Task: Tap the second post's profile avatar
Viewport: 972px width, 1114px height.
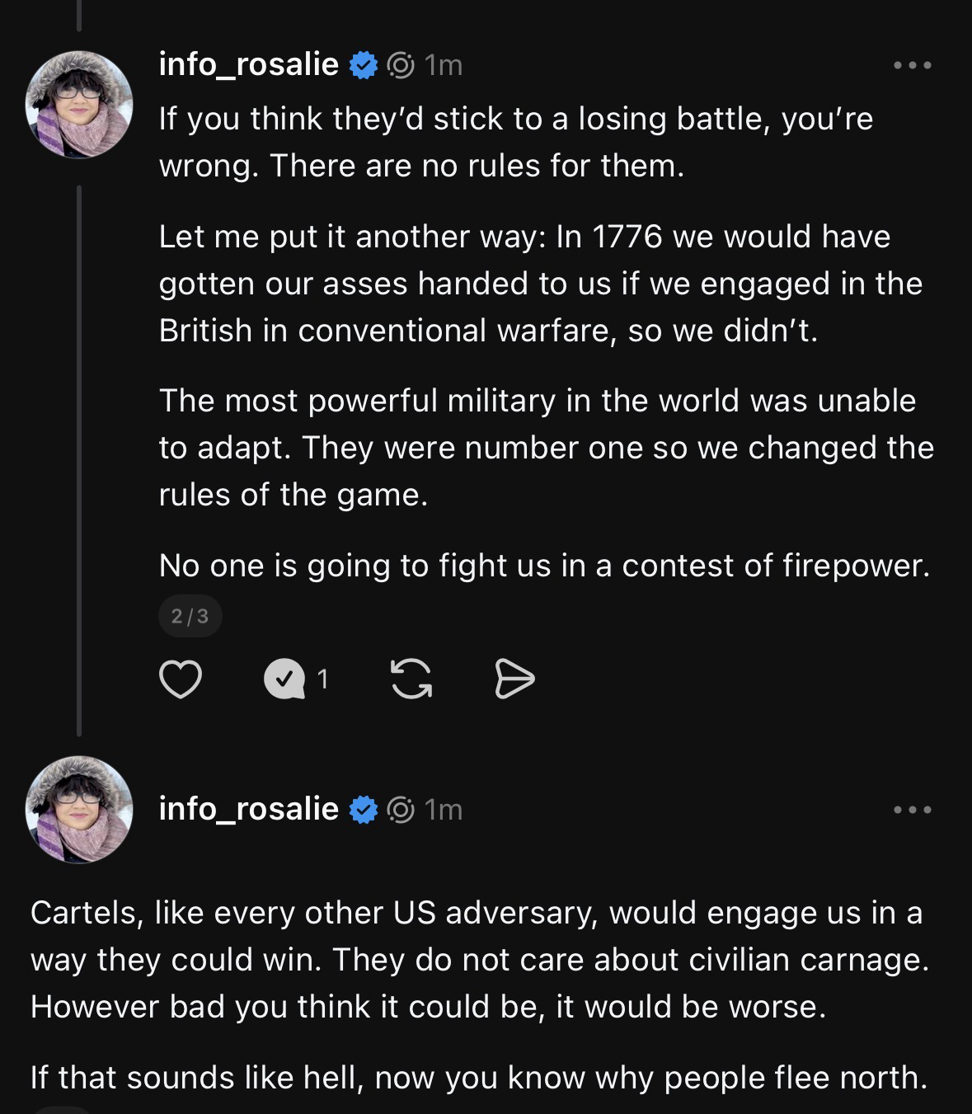Action: 79,809
